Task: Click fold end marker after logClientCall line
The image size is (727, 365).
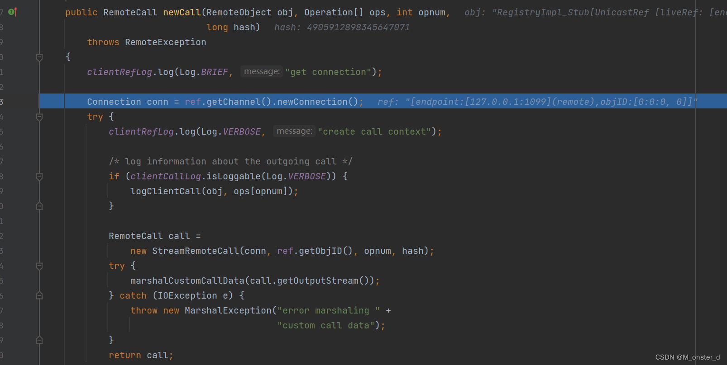Action: 39,206
